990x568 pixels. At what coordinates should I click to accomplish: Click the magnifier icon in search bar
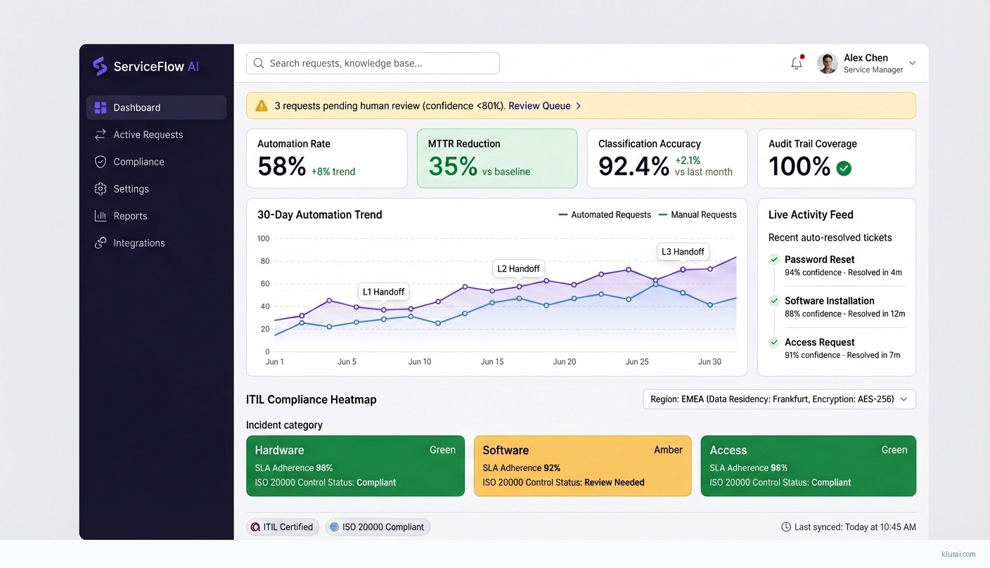coord(259,63)
